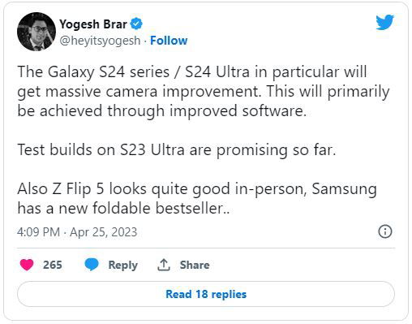Click the blue verified badge
The height and width of the screenshot is (324, 412).
[136, 24]
